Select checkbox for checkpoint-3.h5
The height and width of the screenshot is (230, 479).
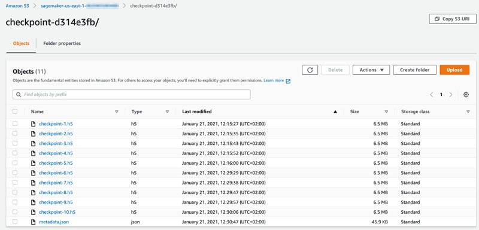click(x=15, y=143)
